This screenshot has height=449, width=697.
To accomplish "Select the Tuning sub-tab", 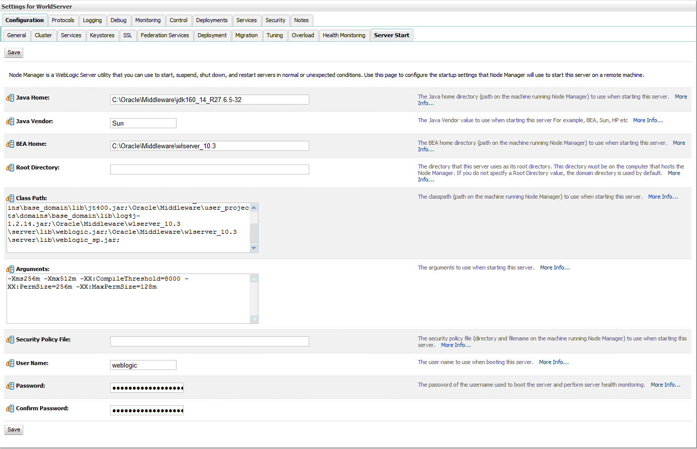I will (275, 35).
